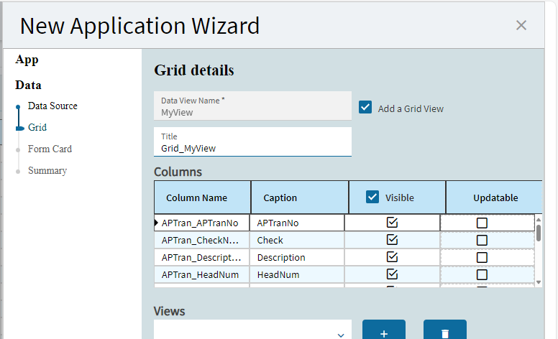Viewport: 558px width, 339px height.
Task: Click the columns grid scrollbar thumb
Action: 539,233
